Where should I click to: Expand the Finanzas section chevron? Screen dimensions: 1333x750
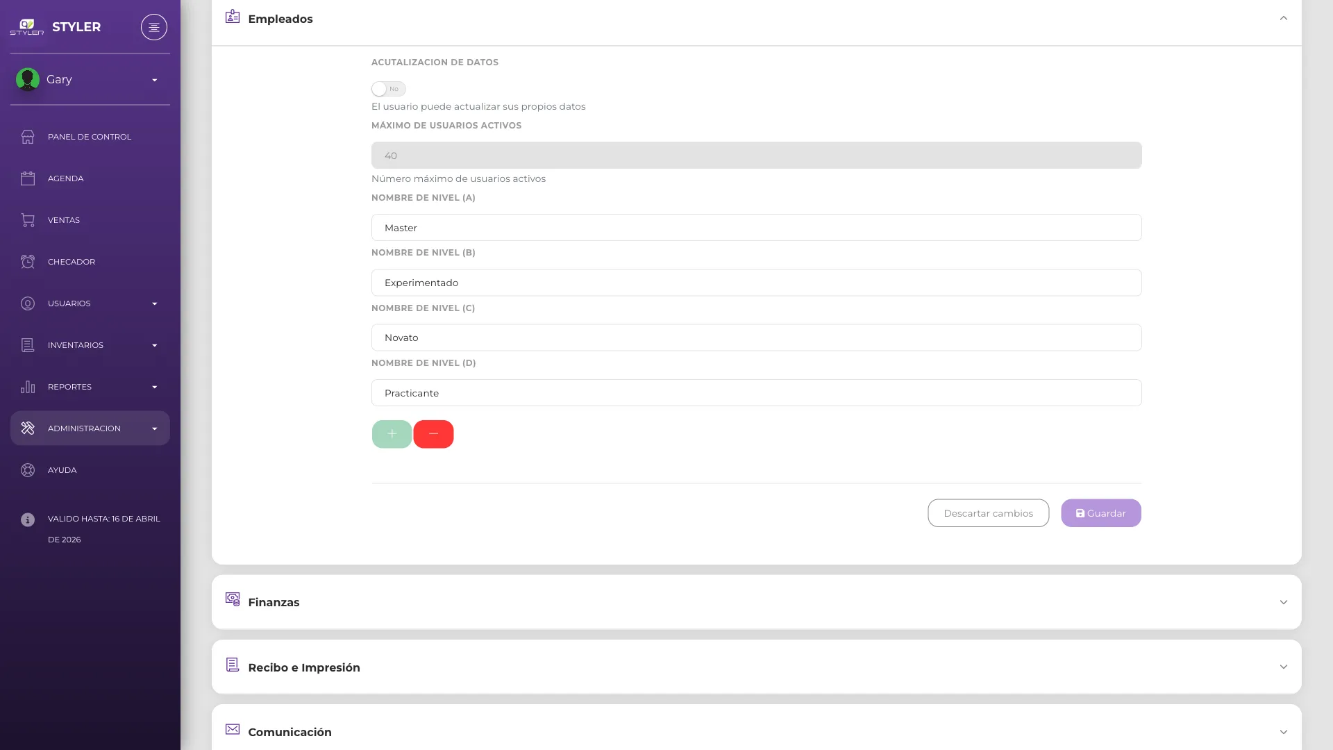tap(1284, 602)
